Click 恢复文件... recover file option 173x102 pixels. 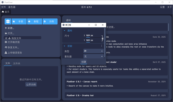click(x=12, y=47)
